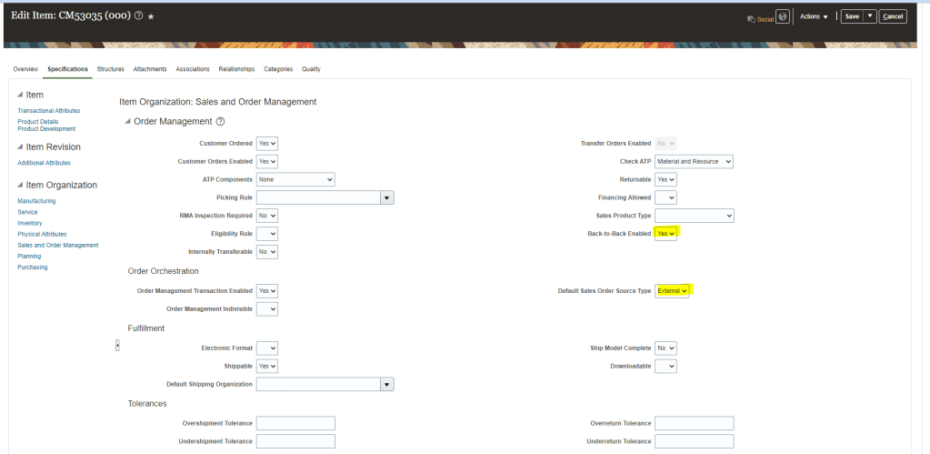Open the Purchasing link in sidebar
930x454 pixels.
click(x=33, y=267)
